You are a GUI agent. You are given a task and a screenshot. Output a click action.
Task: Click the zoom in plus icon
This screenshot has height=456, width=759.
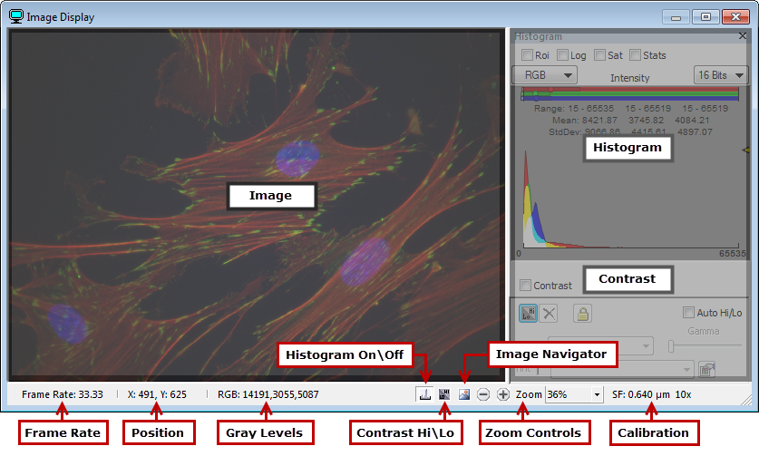coord(503,394)
